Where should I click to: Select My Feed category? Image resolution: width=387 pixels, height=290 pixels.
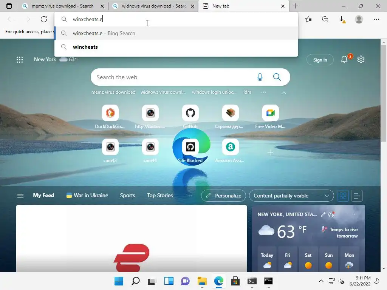[44, 195]
